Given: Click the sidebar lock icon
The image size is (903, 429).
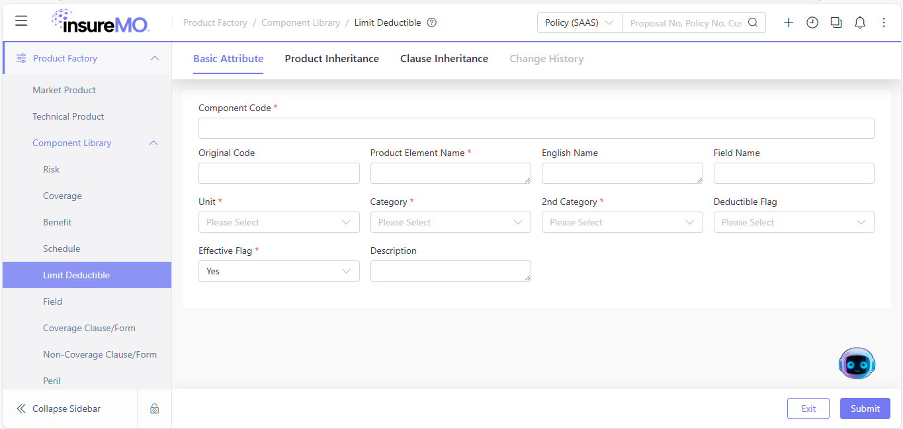Looking at the screenshot, I should (x=154, y=409).
